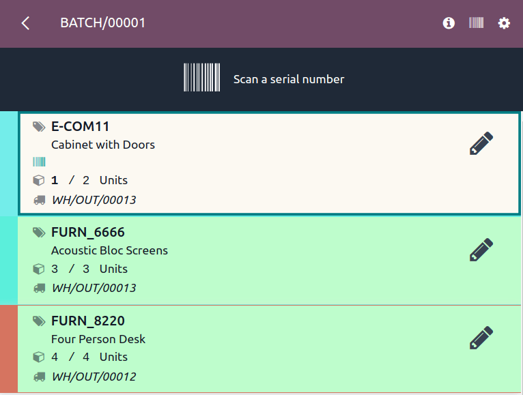Click the barcode icon in header
This screenshot has width=523, height=395.
click(476, 23)
